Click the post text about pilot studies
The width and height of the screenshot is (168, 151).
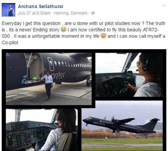(83, 33)
